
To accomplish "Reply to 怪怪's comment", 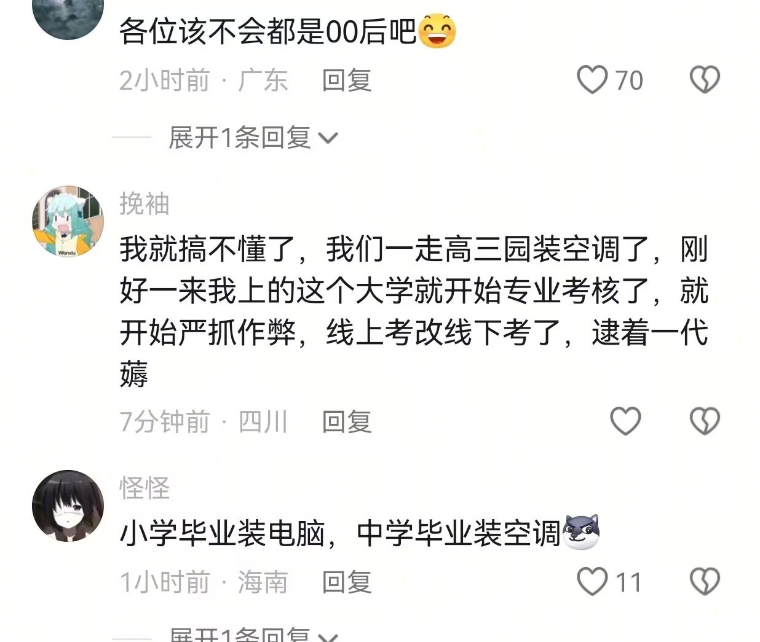I will [x=347, y=582].
